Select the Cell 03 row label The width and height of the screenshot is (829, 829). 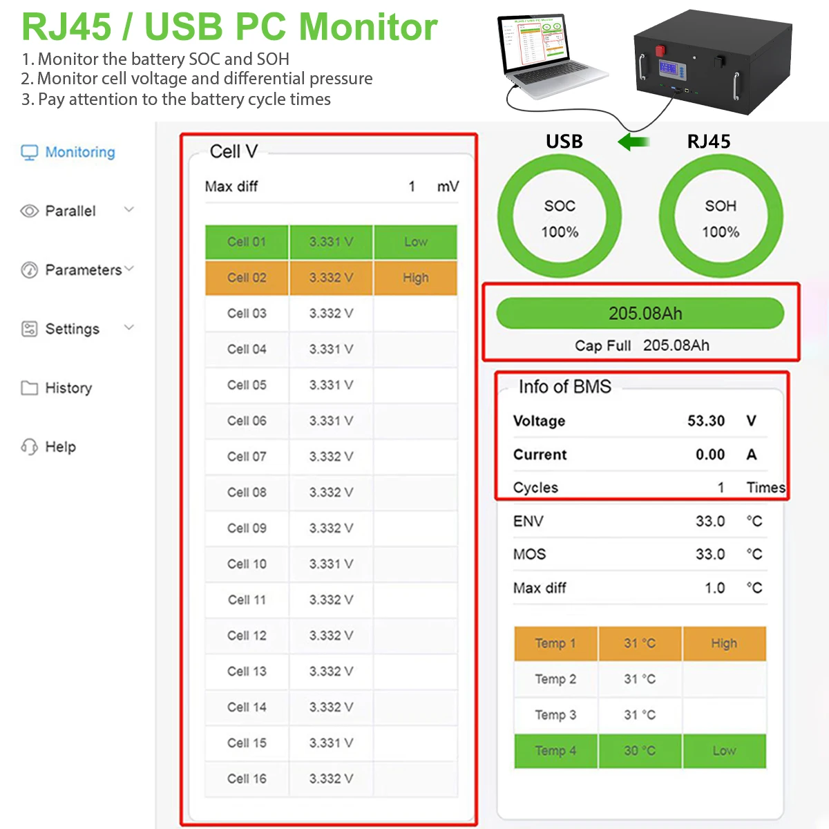[x=247, y=314]
